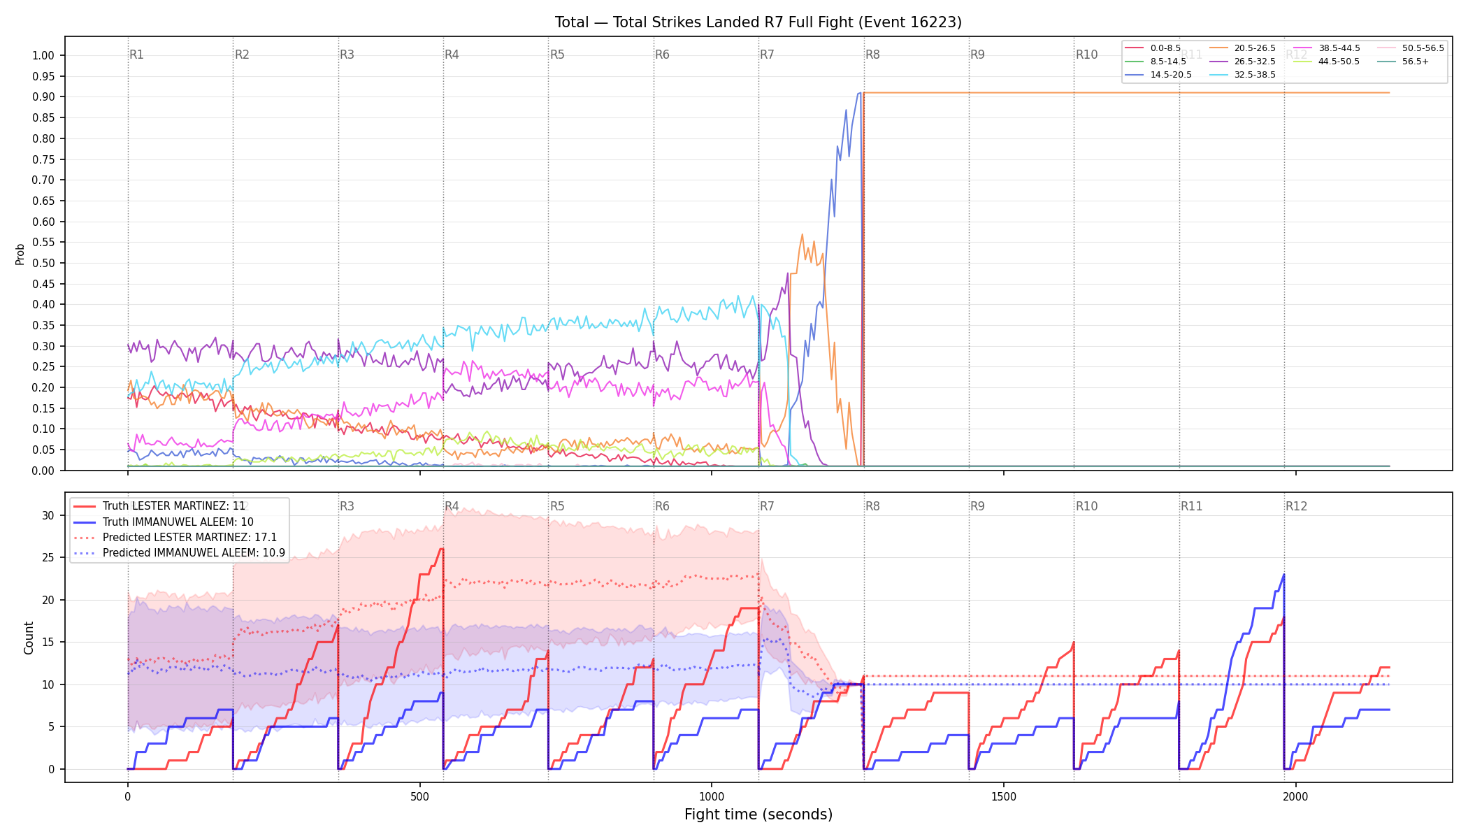Image resolution: width=1468 pixels, height=839 pixels.
Task: Click the R8 round label in top chart
Action: [872, 55]
